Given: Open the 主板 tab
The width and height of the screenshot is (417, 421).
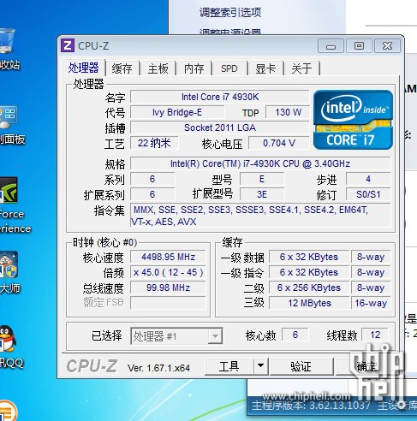Looking at the screenshot, I should click(x=158, y=68).
